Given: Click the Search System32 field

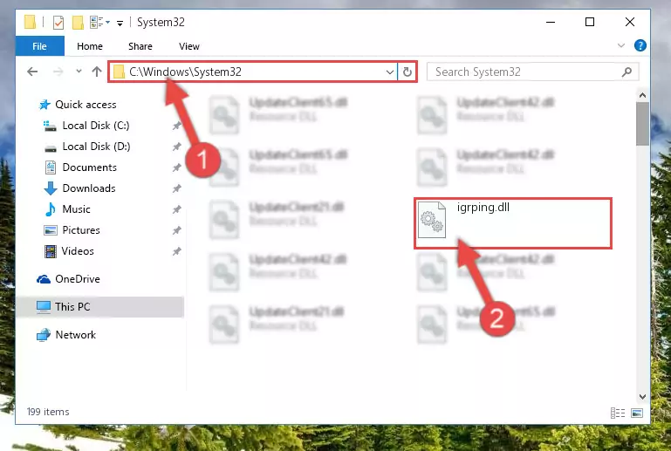Looking at the screenshot, I should coord(533,72).
